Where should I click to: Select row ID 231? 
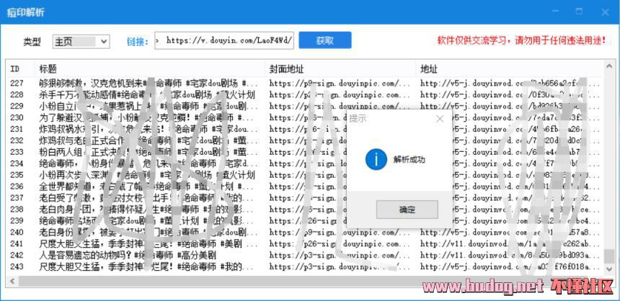pos(304,129)
